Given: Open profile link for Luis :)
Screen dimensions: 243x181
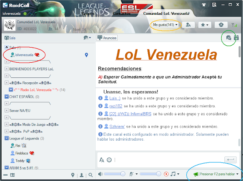Looking at the screenshot, I should [115, 98].
